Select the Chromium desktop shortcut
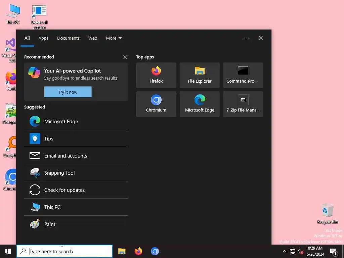Screen dimensions: 344x258 click(x=10, y=180)
